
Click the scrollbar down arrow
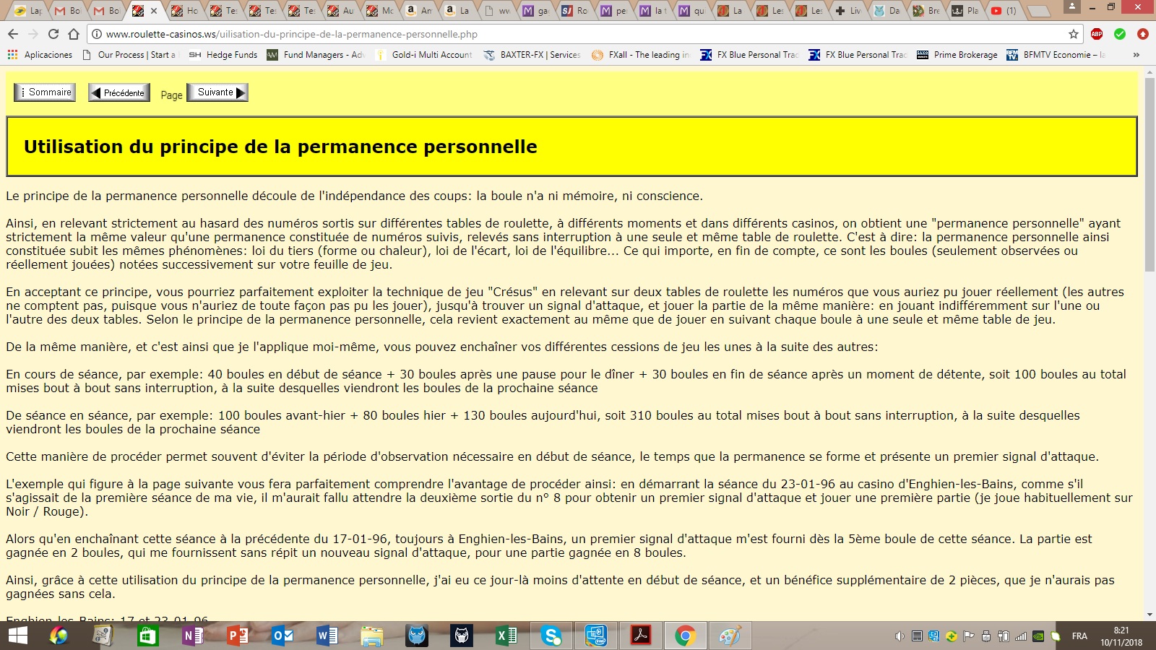click(1149, 615)
